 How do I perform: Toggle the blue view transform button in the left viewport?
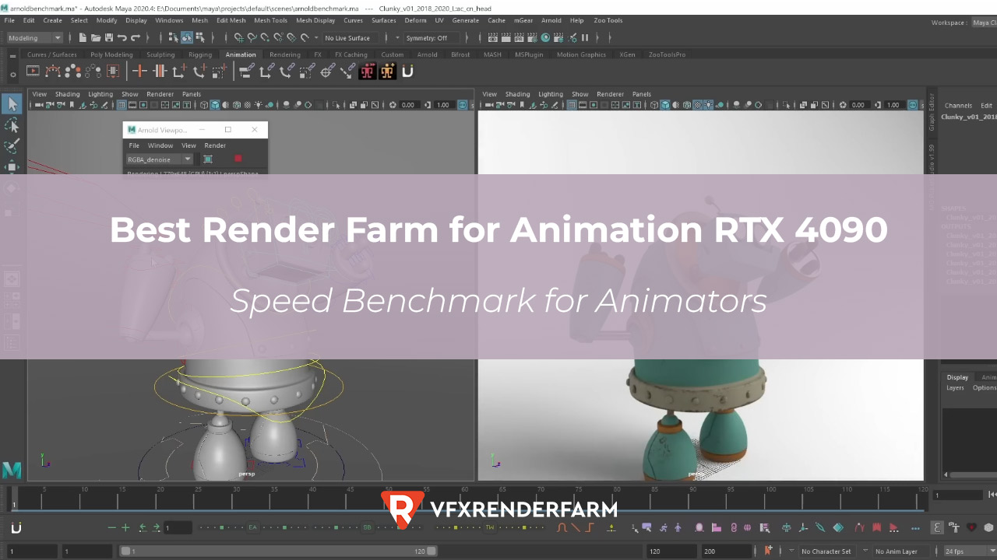463,105
